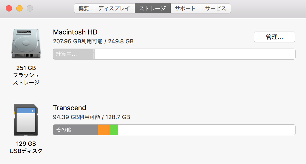The height and width of the screenshot is (164, 306).
Task: Click the gray その他 storage segment
Action: click(75, 130)
